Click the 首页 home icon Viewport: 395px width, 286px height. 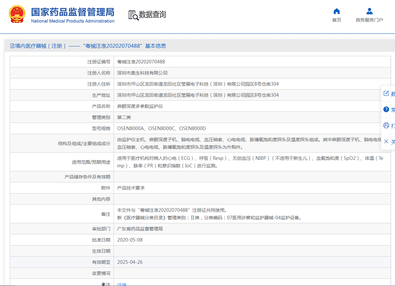[337, 11]
